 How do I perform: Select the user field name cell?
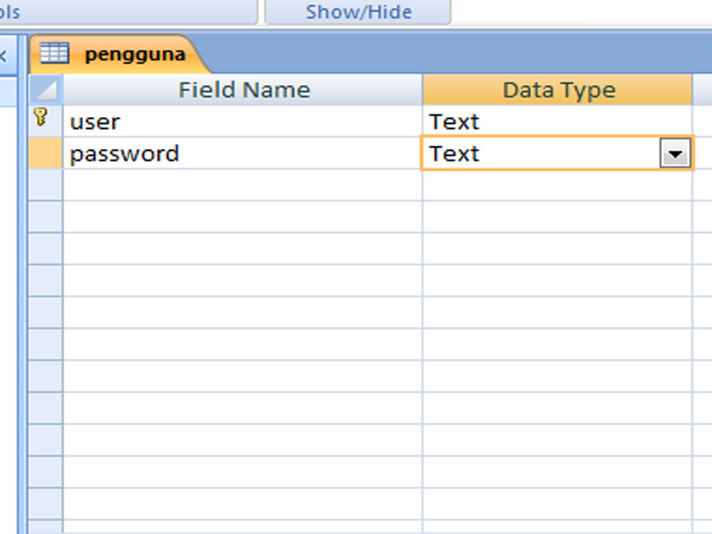(242, 122)
